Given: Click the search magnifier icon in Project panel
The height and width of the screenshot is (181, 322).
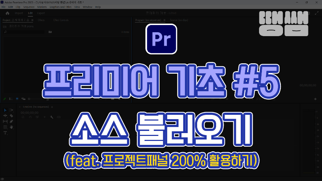Looking at the screenshot, I should click(x=5, y=32).
